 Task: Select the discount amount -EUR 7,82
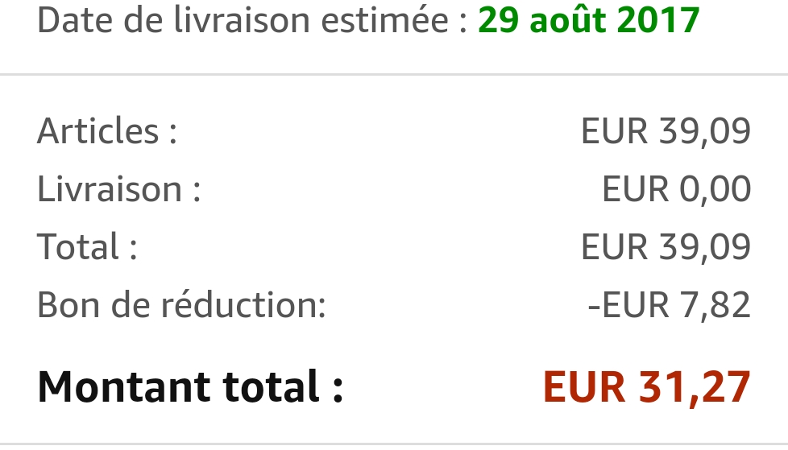[x=669, y=304]
